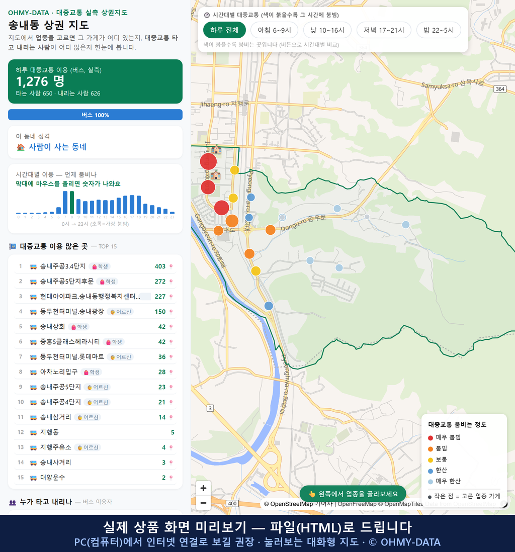The image size is (515, 552).
Task: Click the 어르신 tag on the 동두천터미널.송내광장 row
Action: (x=121, y=312)
